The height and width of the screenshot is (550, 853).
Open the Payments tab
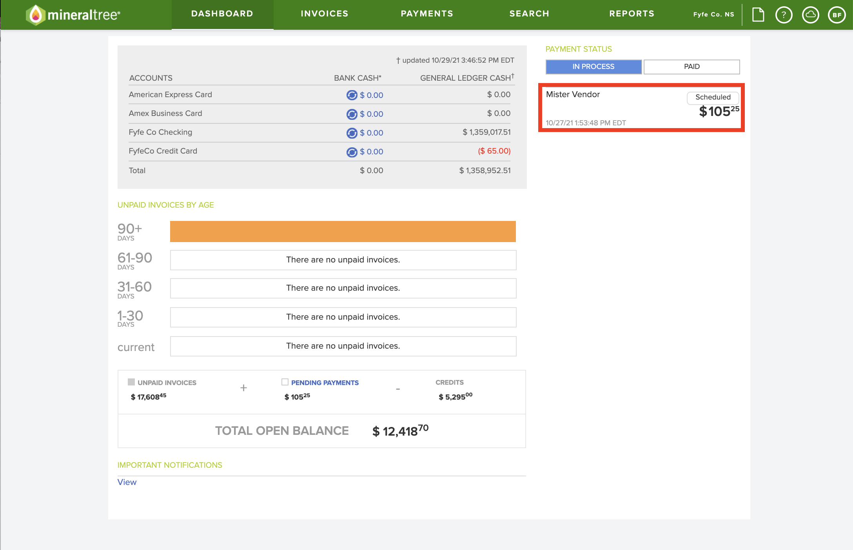tap(427, 14)
